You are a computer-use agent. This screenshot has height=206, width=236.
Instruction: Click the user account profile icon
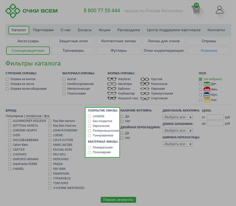point(219,10)
